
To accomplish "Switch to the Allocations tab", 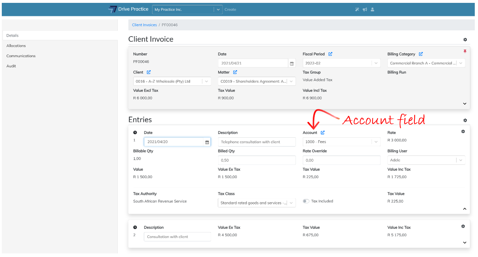I will (16, 46).
